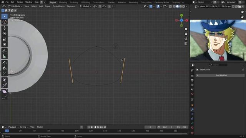Switch to material preview shading
Viewport: 246px width, 138px height.
(x=180, y=7)
